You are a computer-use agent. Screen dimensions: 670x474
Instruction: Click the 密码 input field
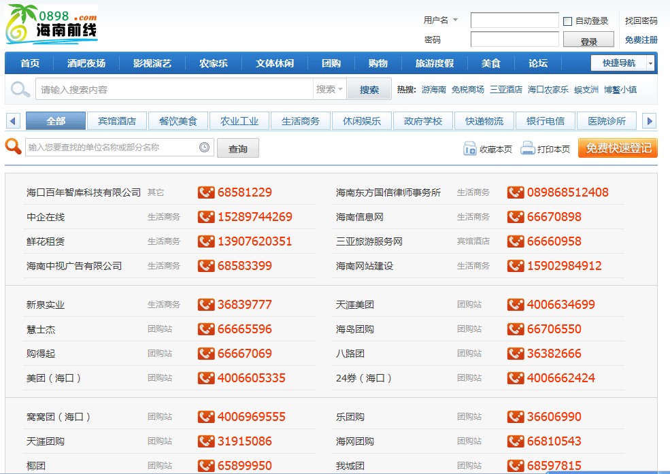pyautogui.click(x=514, y=40)
